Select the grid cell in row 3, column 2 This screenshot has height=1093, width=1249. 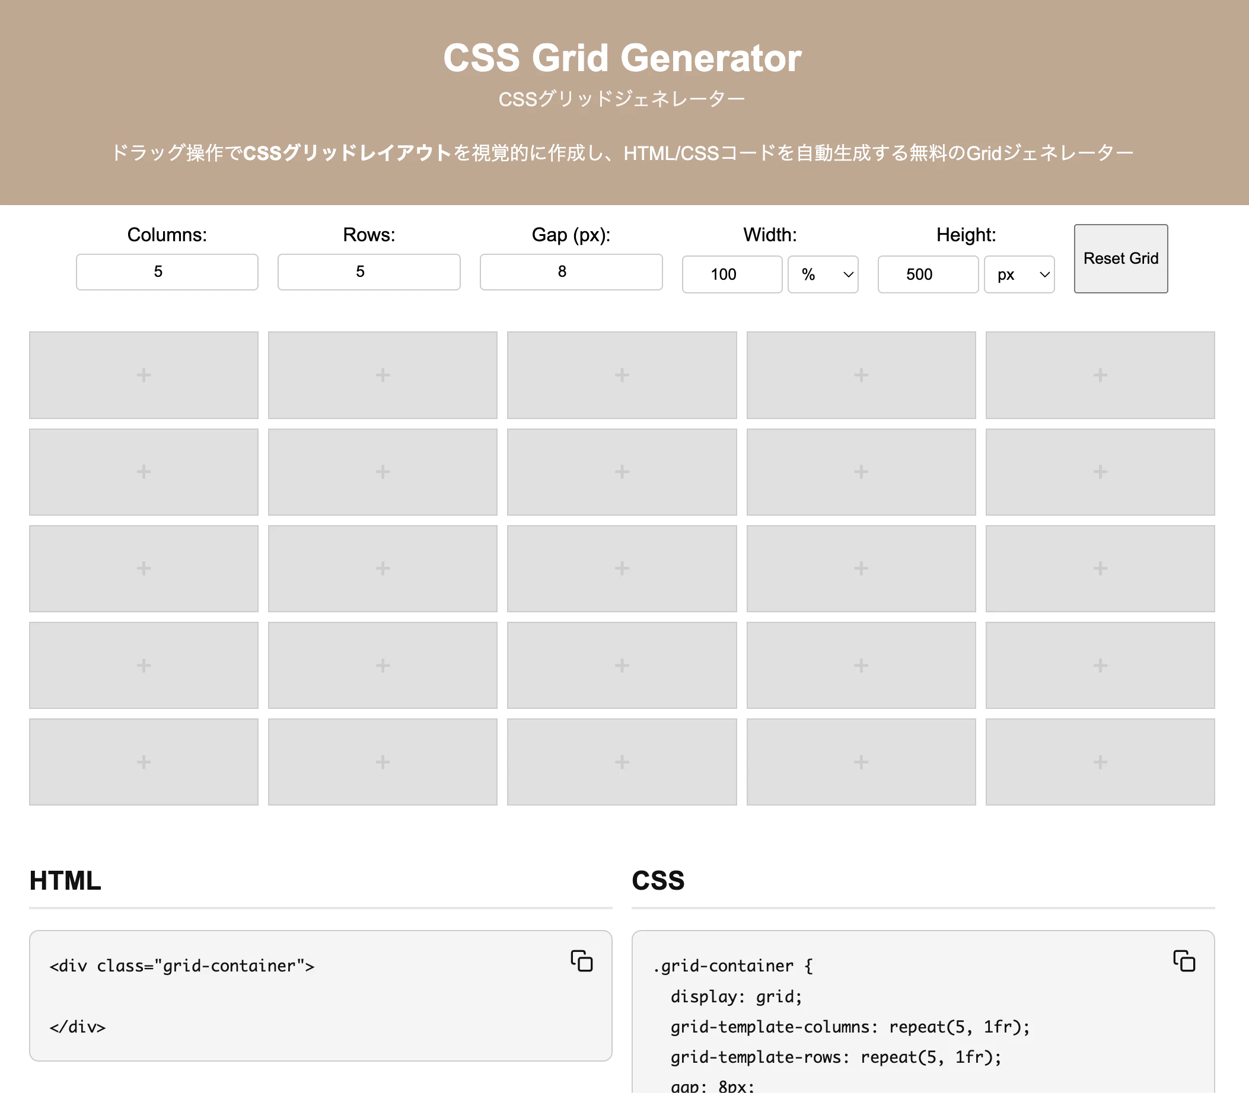383,568
